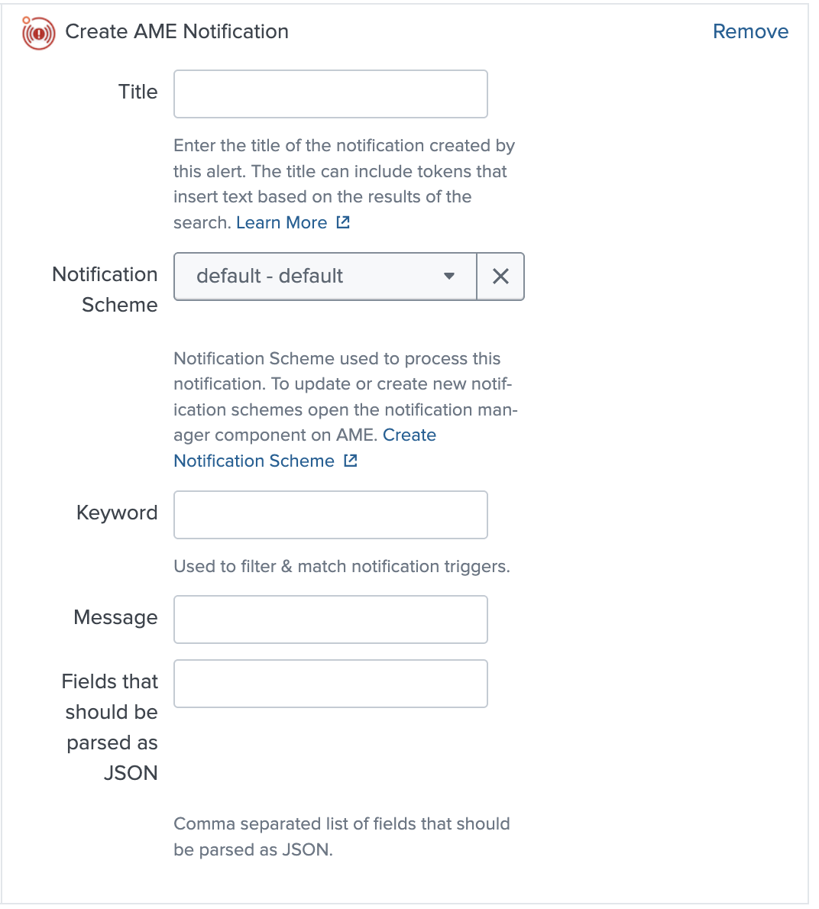The width and height of the screenshot is (819, 909).
Task: Click the X to clear the Notification Scheme selection
Action: coord(501,277)
